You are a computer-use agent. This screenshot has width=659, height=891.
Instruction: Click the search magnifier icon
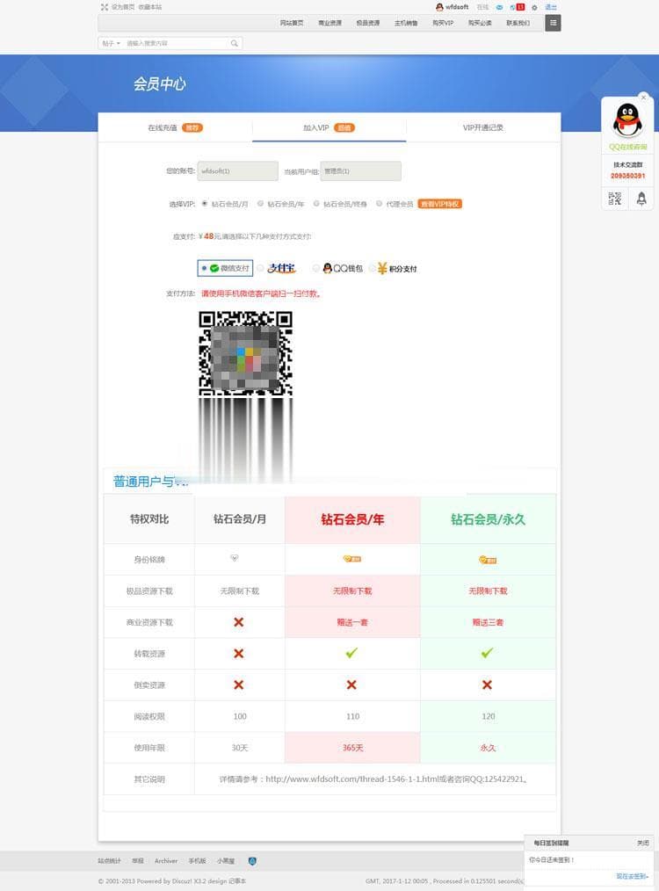click(x=234, y=43)
